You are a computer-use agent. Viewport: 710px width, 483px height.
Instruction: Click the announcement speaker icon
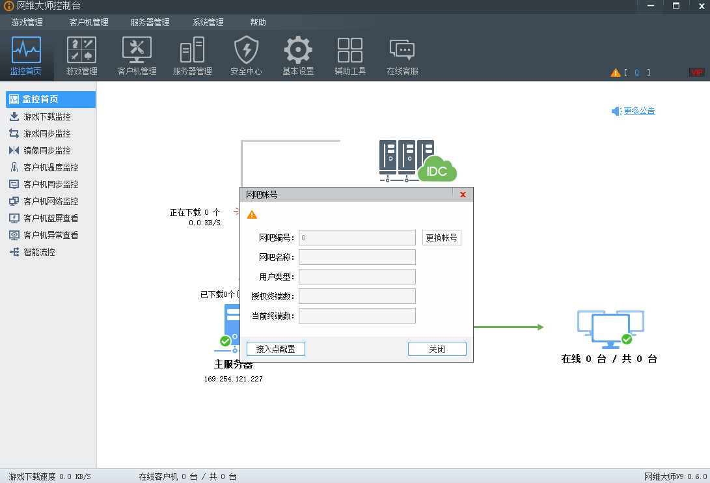coord(616,111)
